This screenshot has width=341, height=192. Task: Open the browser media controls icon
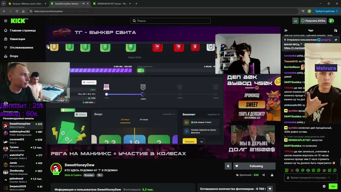coord(303,11)
